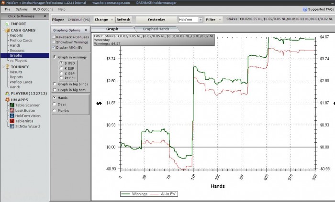The width and height of the screenshot is (335, 202).
Task: Open the HUD Options menu
Action: [43, 9]
